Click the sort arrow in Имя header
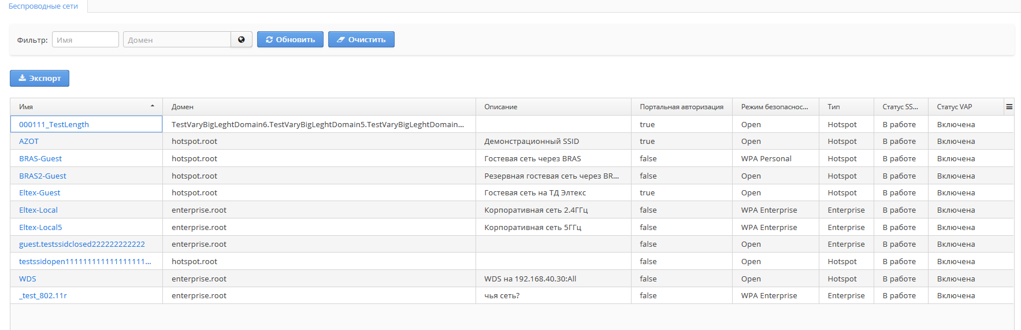 153,106
